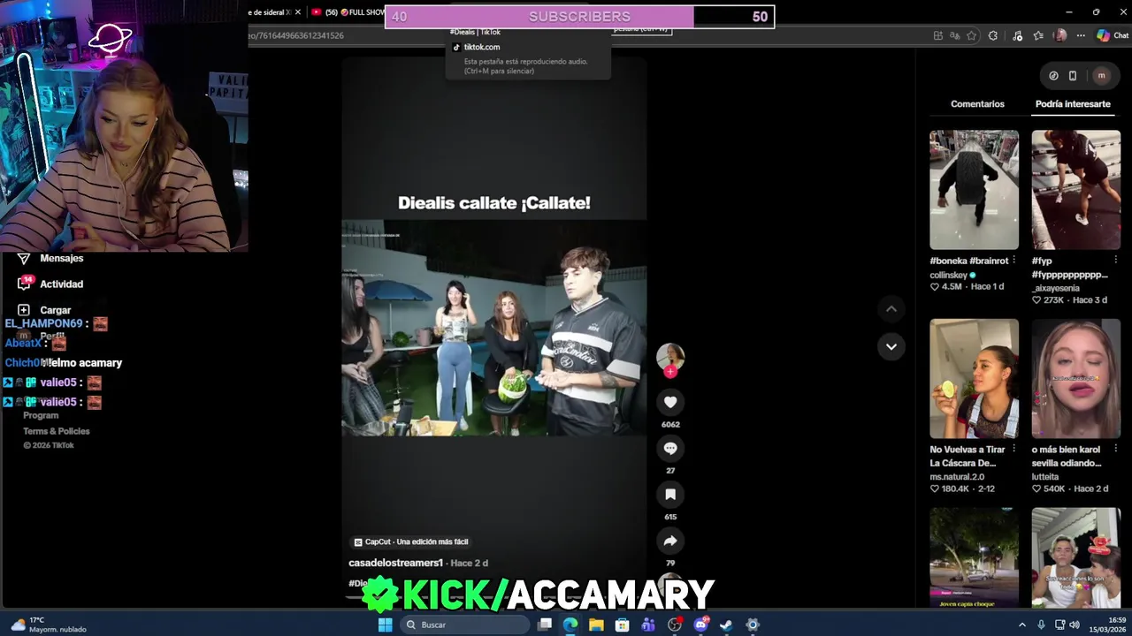Open the TikTok coins icon in the top pill

1053,76
